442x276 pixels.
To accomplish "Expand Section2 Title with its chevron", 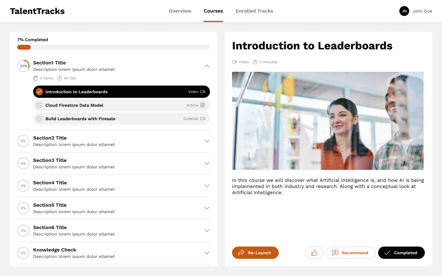I will [x=207, y=141].
